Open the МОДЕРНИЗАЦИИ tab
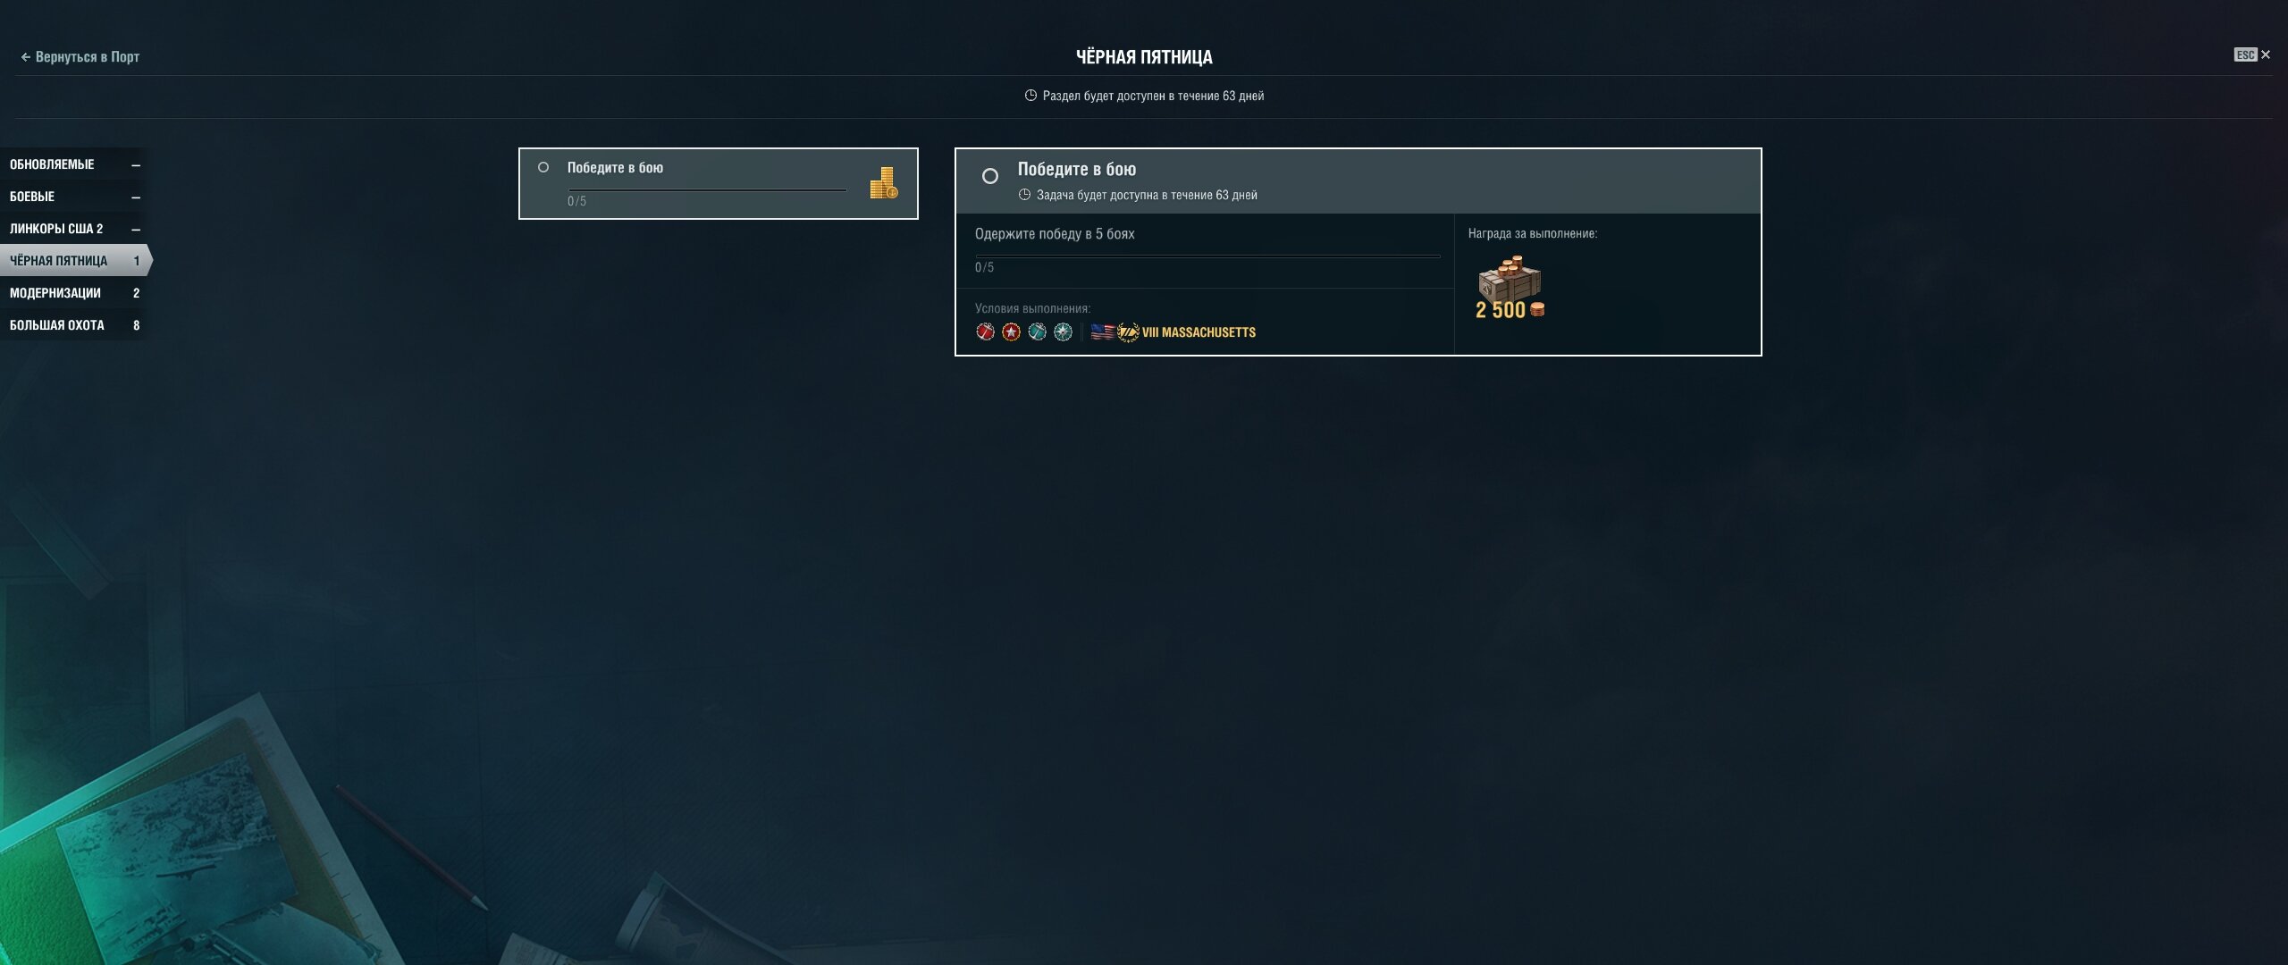 click(x=72, y=293)
